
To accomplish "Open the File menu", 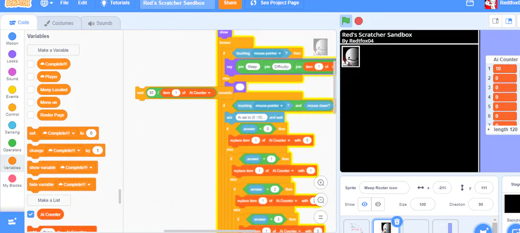I will pyautogui.click(x=64, y=3).
